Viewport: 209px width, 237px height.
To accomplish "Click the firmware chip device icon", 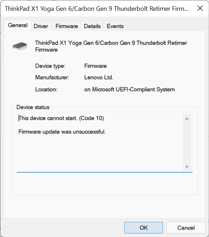I will tap(20, 46).
